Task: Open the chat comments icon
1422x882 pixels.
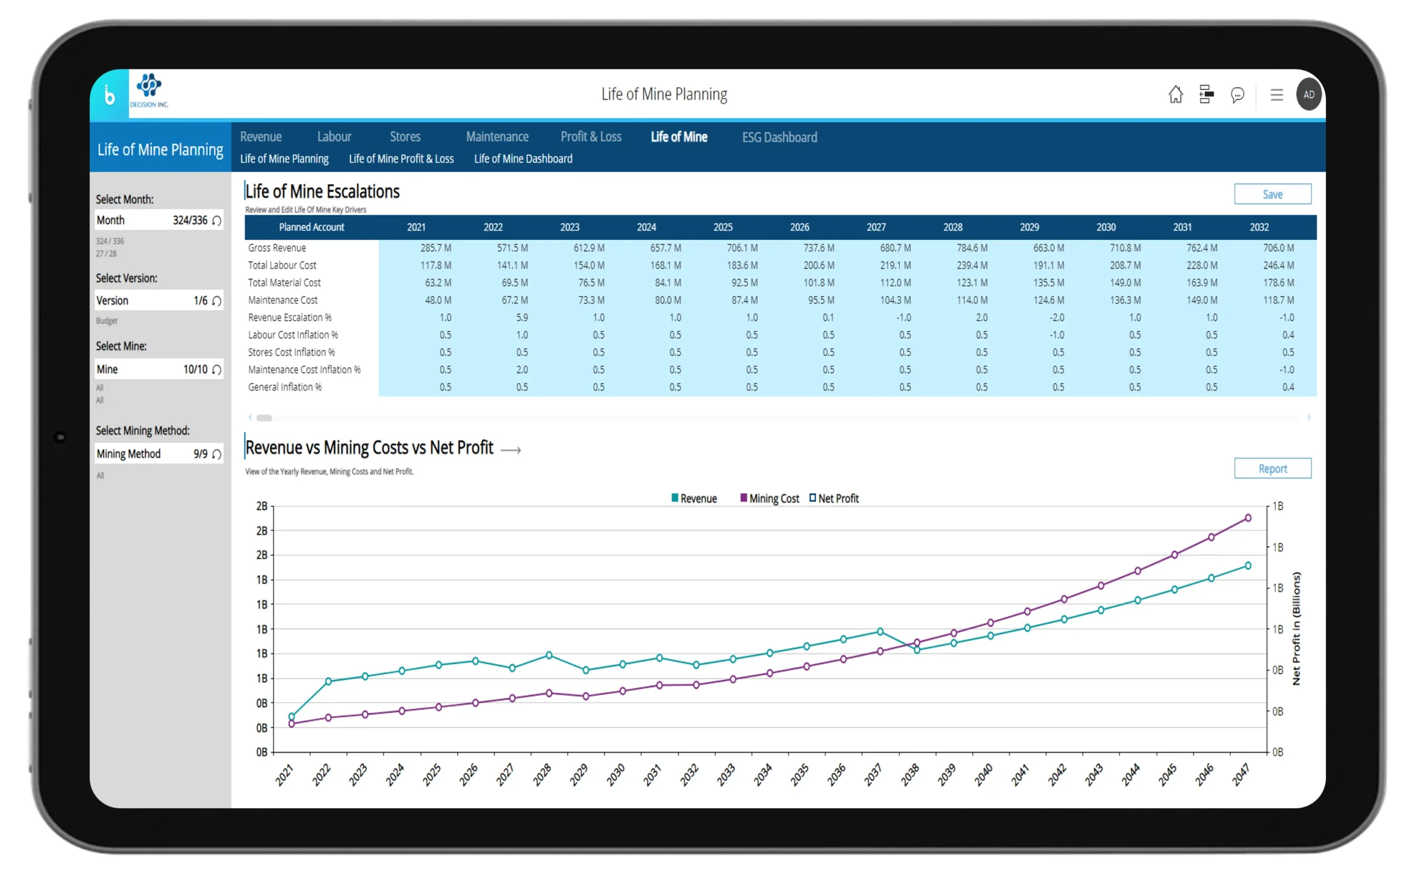Action: (x=1237, y=95)
